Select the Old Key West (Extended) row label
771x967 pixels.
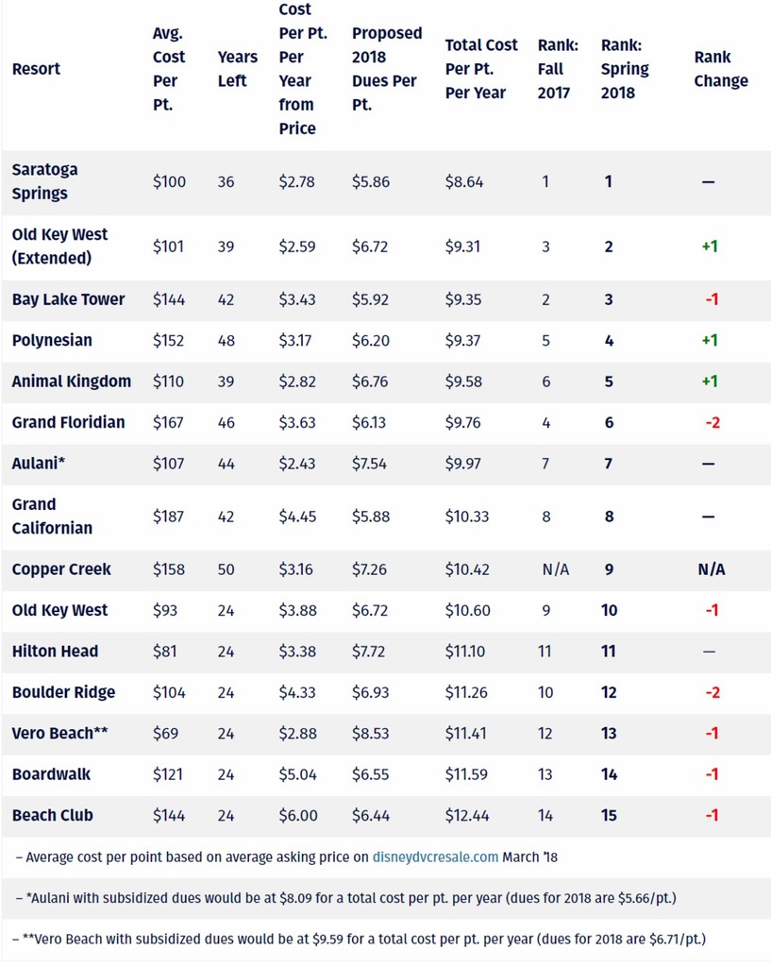(59, 246)
